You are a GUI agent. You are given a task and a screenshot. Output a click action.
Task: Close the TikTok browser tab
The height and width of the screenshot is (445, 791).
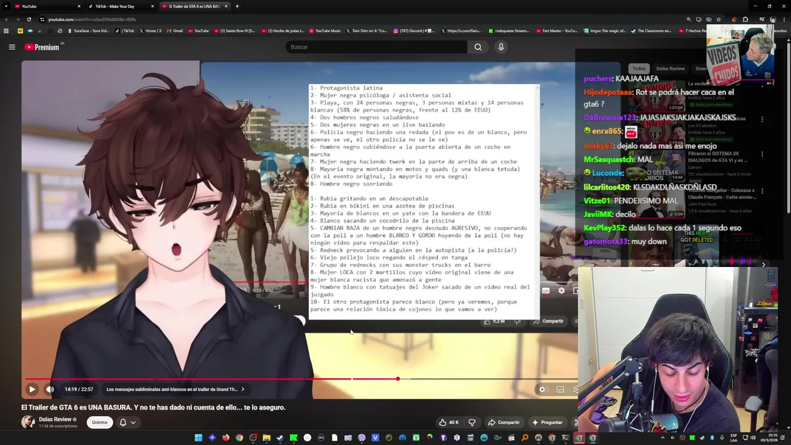(152, 6)
